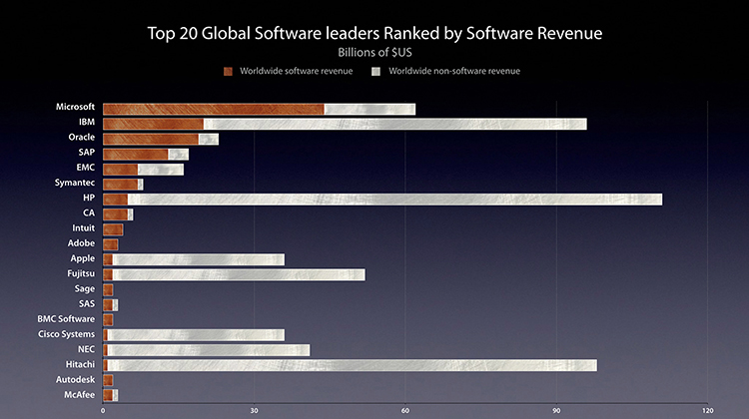Viewport: 749px width, 419px height.
Task: Select IBM's grey non-software revenue bar
Action: 395,124
